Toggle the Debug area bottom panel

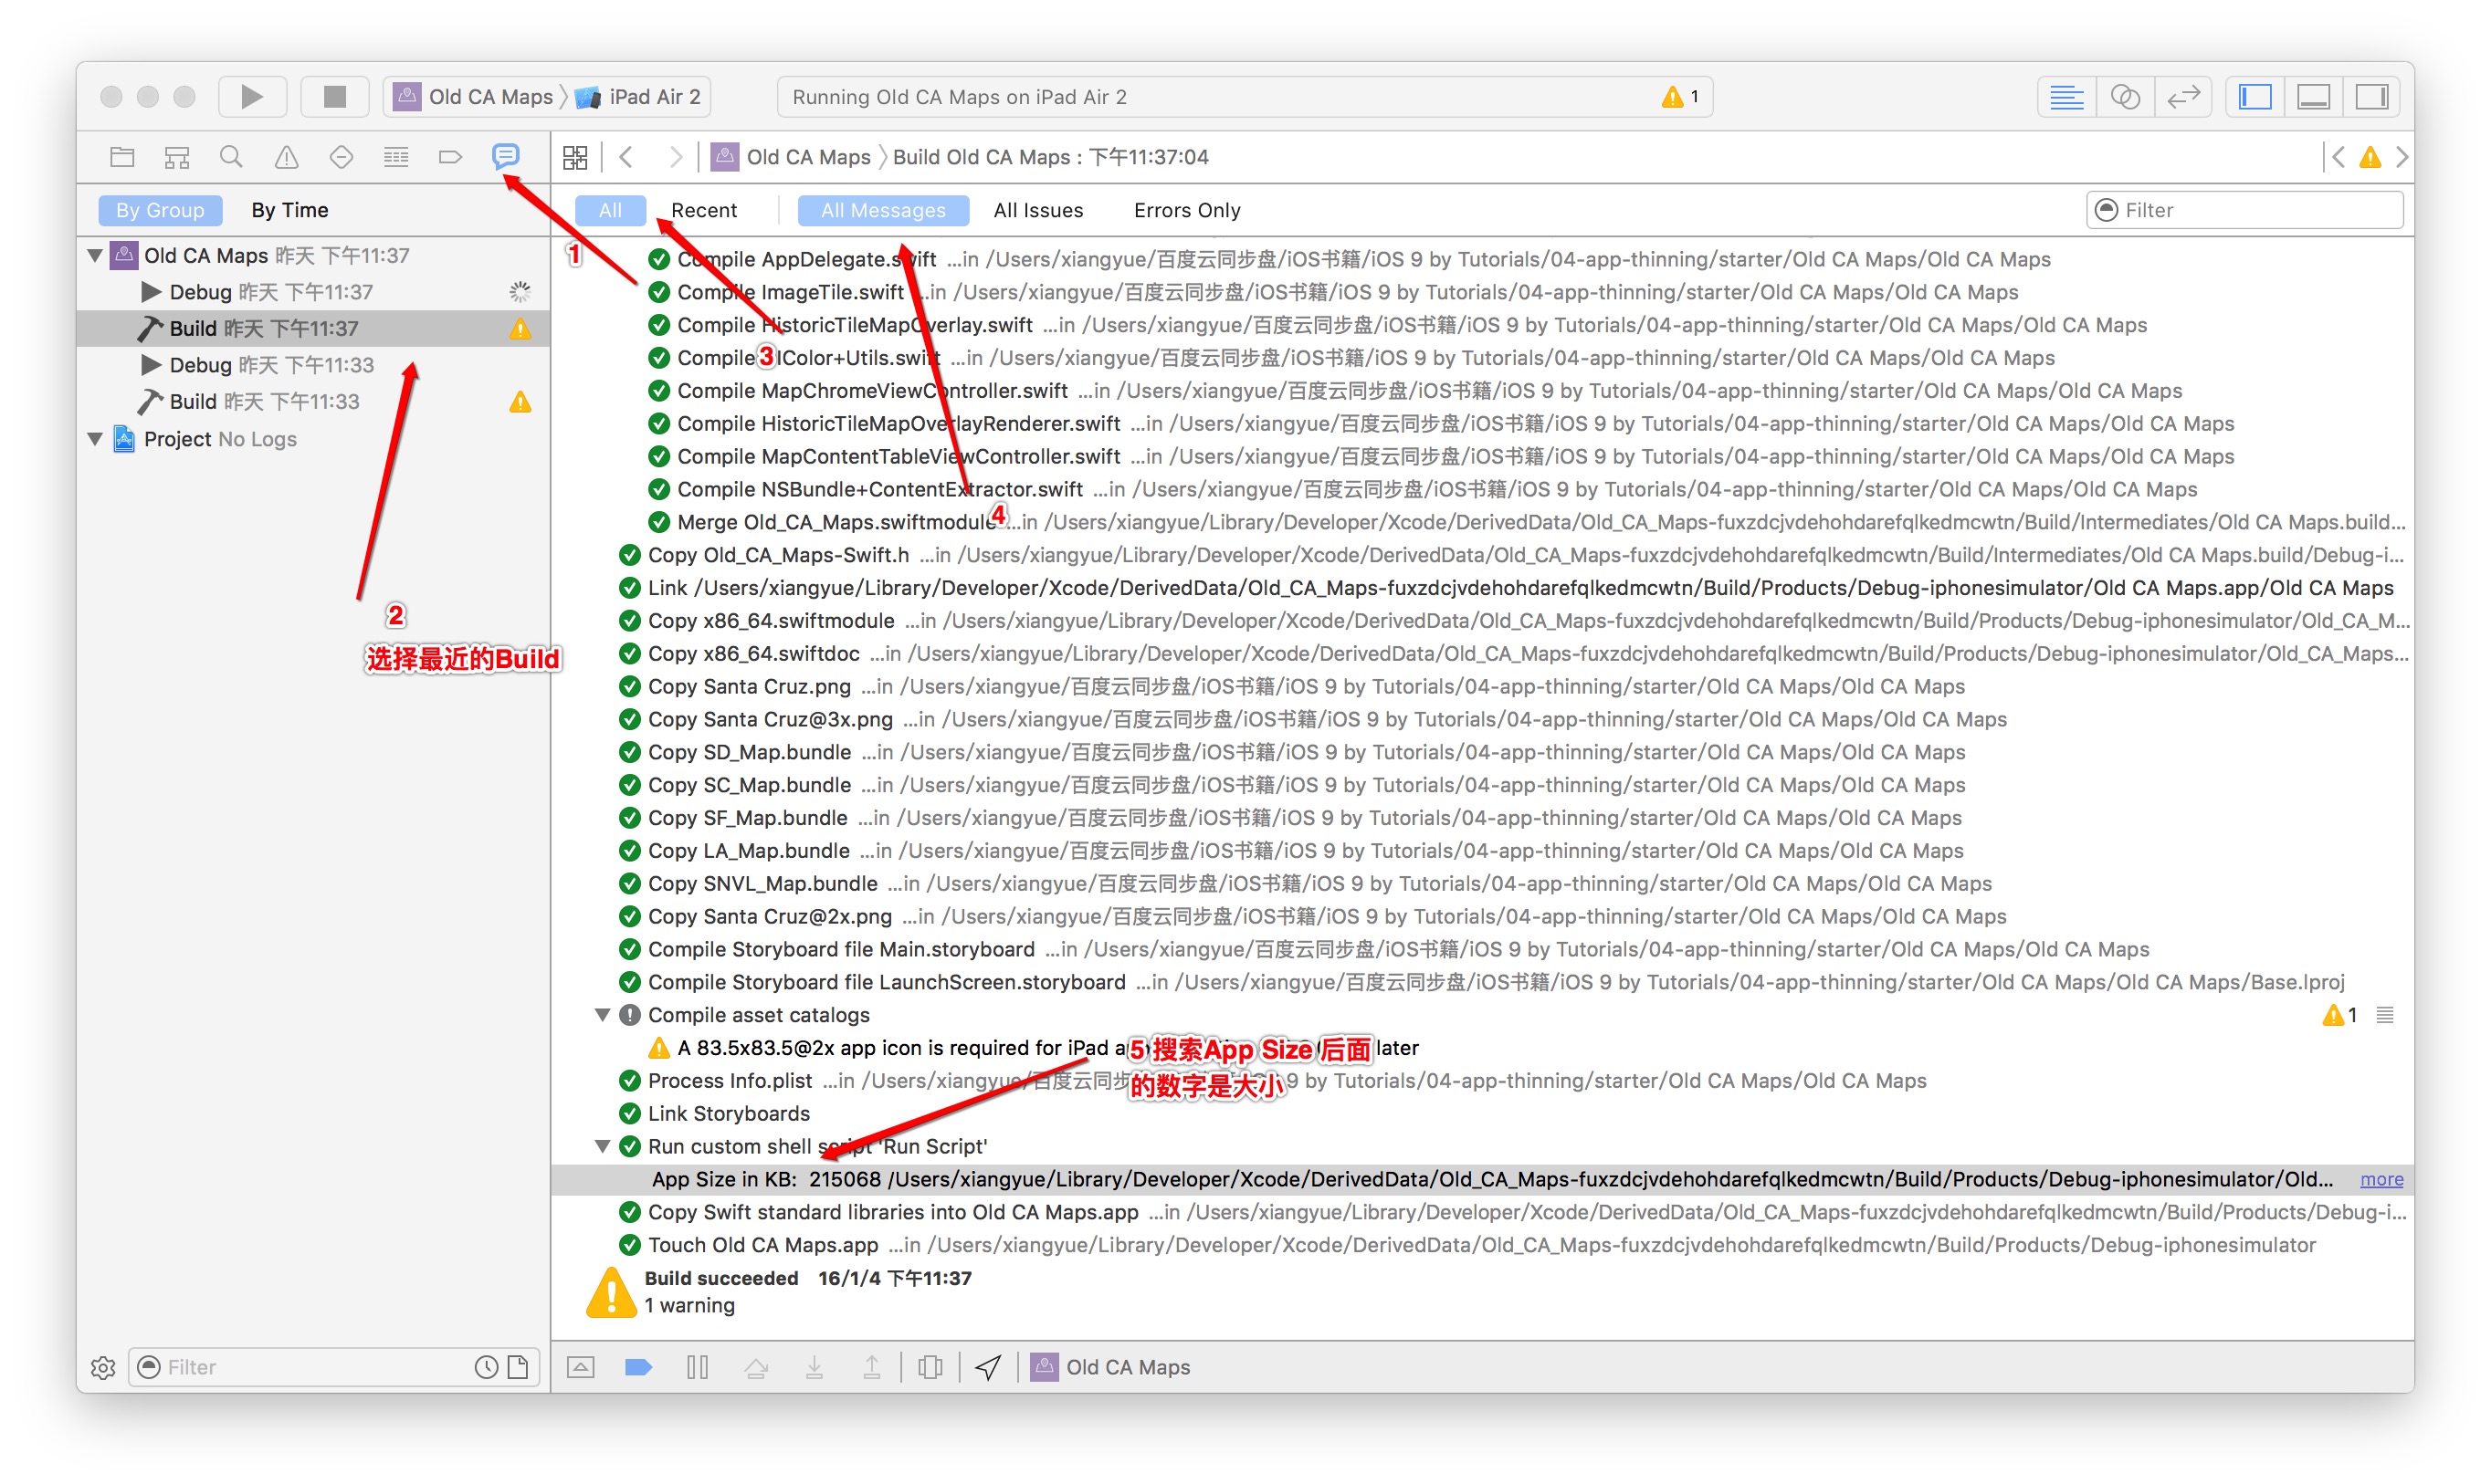[x=2313, y=97]
